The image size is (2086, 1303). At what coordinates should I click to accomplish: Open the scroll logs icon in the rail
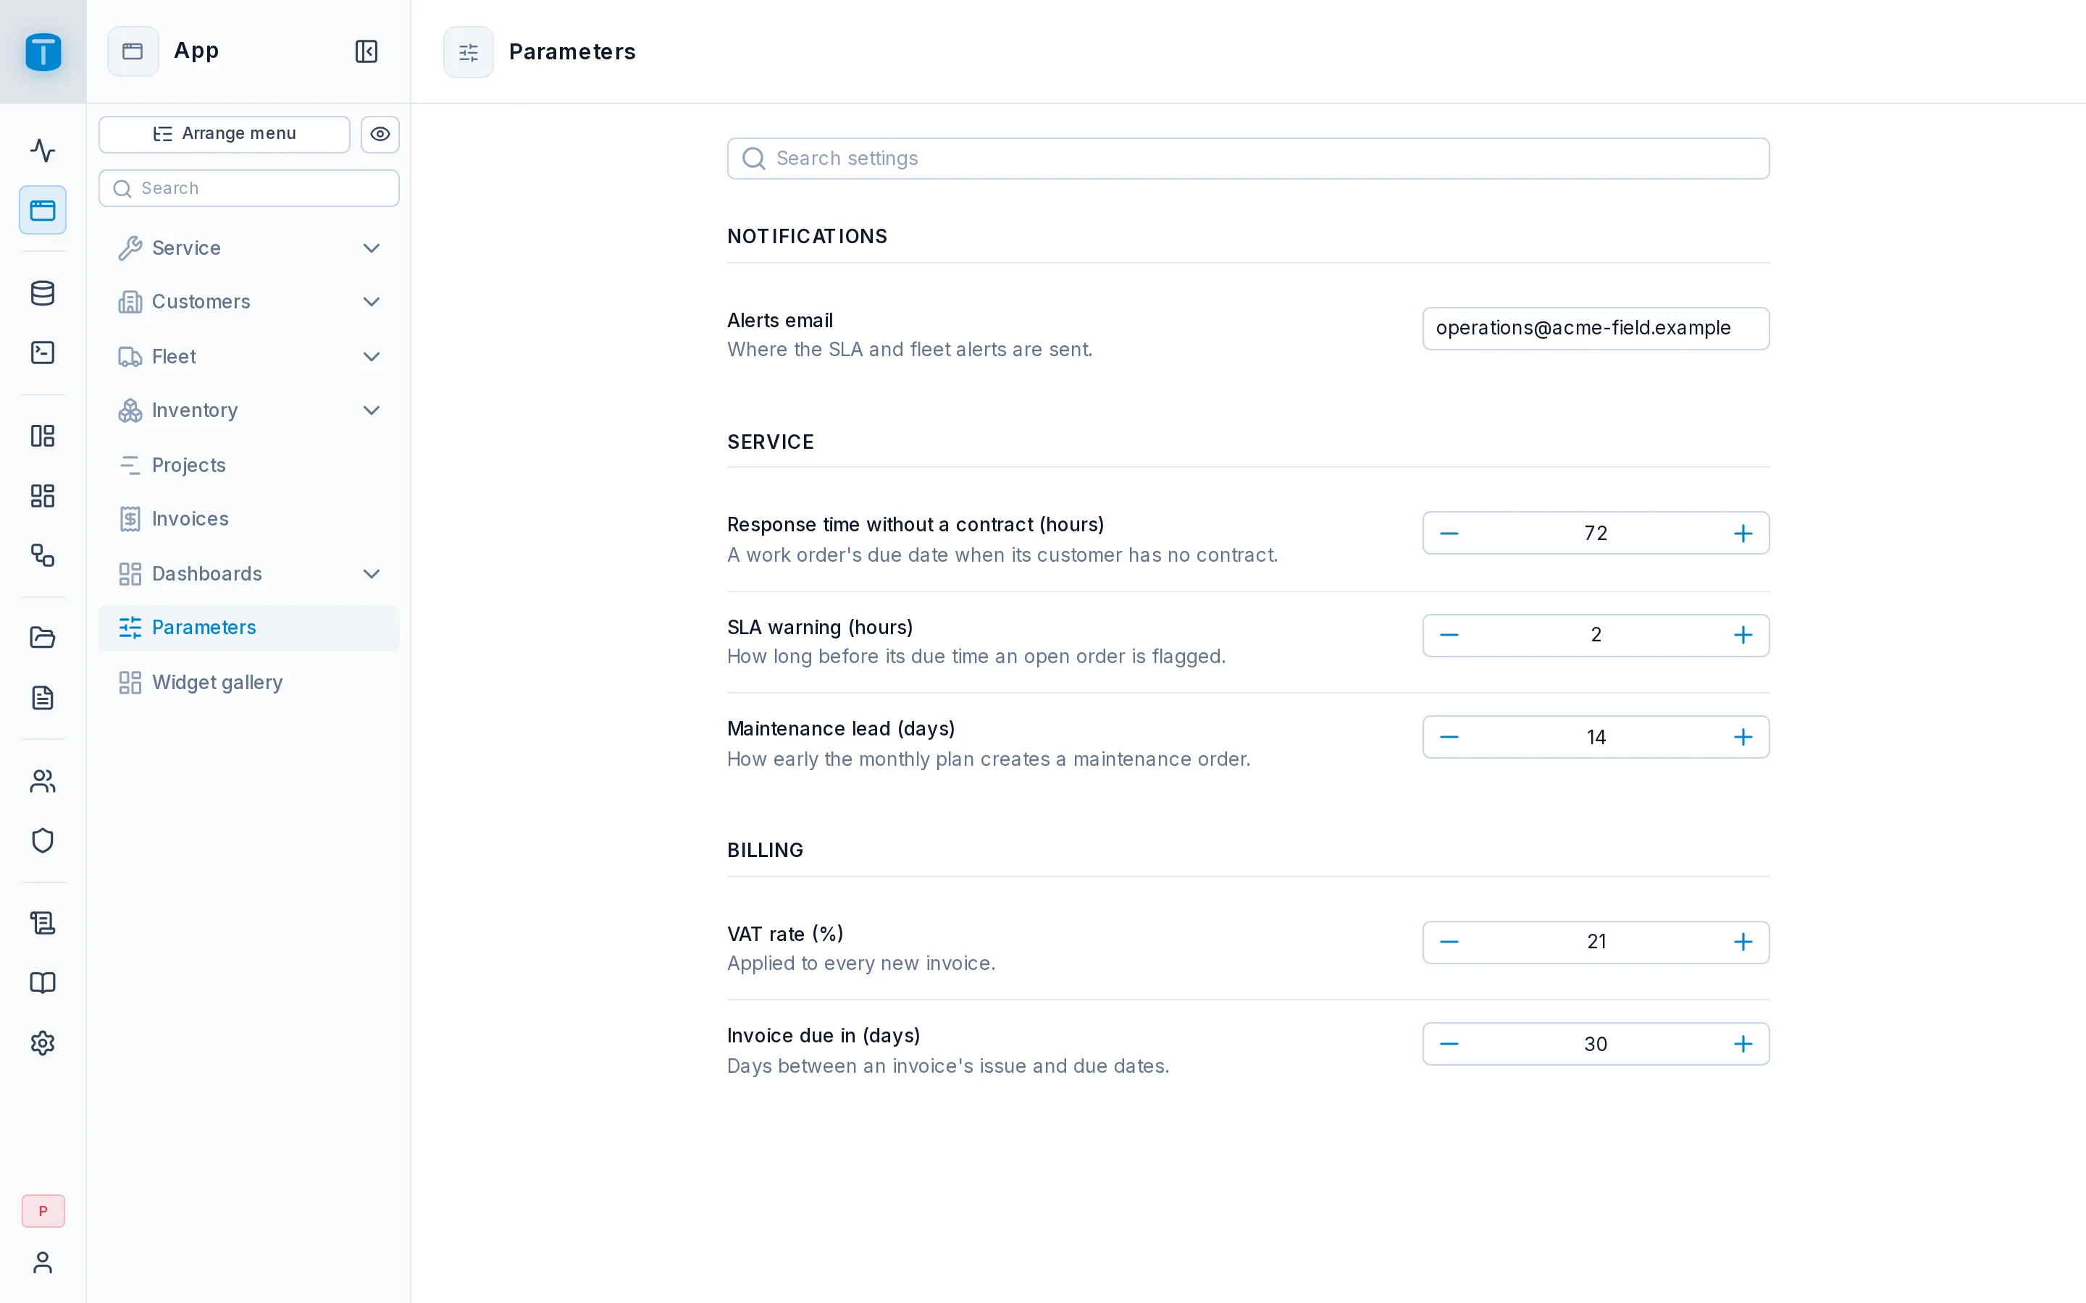pos(42,923)
